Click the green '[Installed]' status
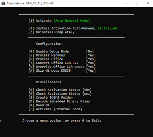 (x=108, y=28)
